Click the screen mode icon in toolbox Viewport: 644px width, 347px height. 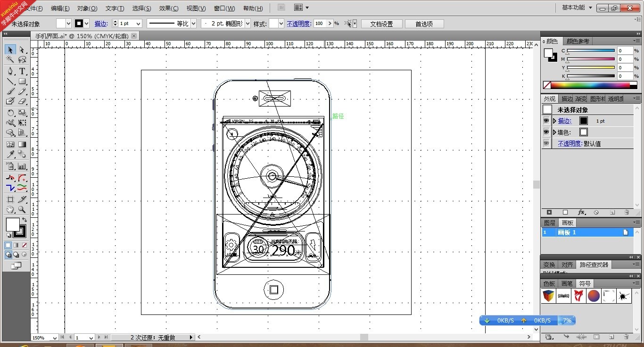point(16,266)
